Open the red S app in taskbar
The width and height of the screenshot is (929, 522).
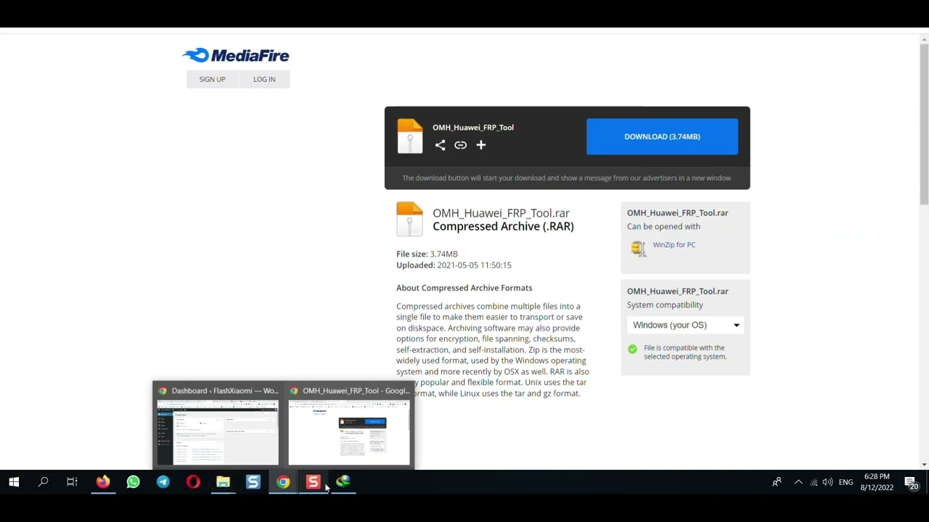coord(313,482)
